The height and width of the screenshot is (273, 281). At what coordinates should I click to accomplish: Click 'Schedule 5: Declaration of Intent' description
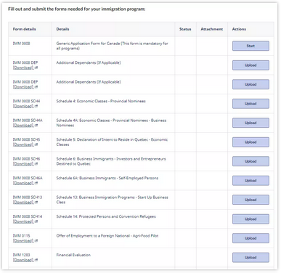tap(112, 142)
